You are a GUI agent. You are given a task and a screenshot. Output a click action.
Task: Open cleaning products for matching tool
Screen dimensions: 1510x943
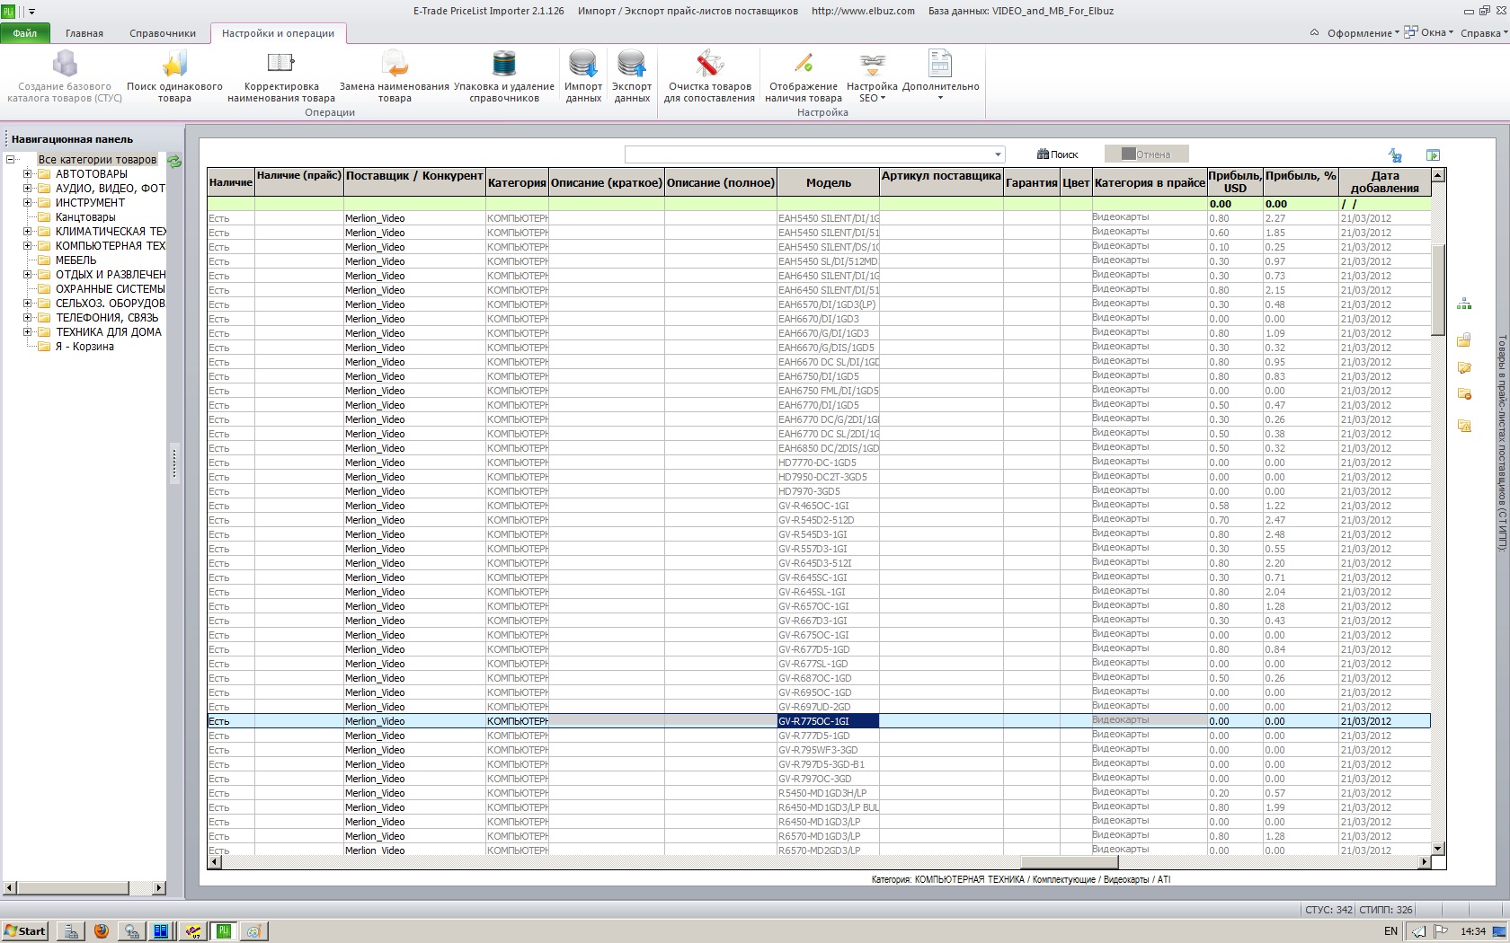pyautogui.click(x=710, y=76)
